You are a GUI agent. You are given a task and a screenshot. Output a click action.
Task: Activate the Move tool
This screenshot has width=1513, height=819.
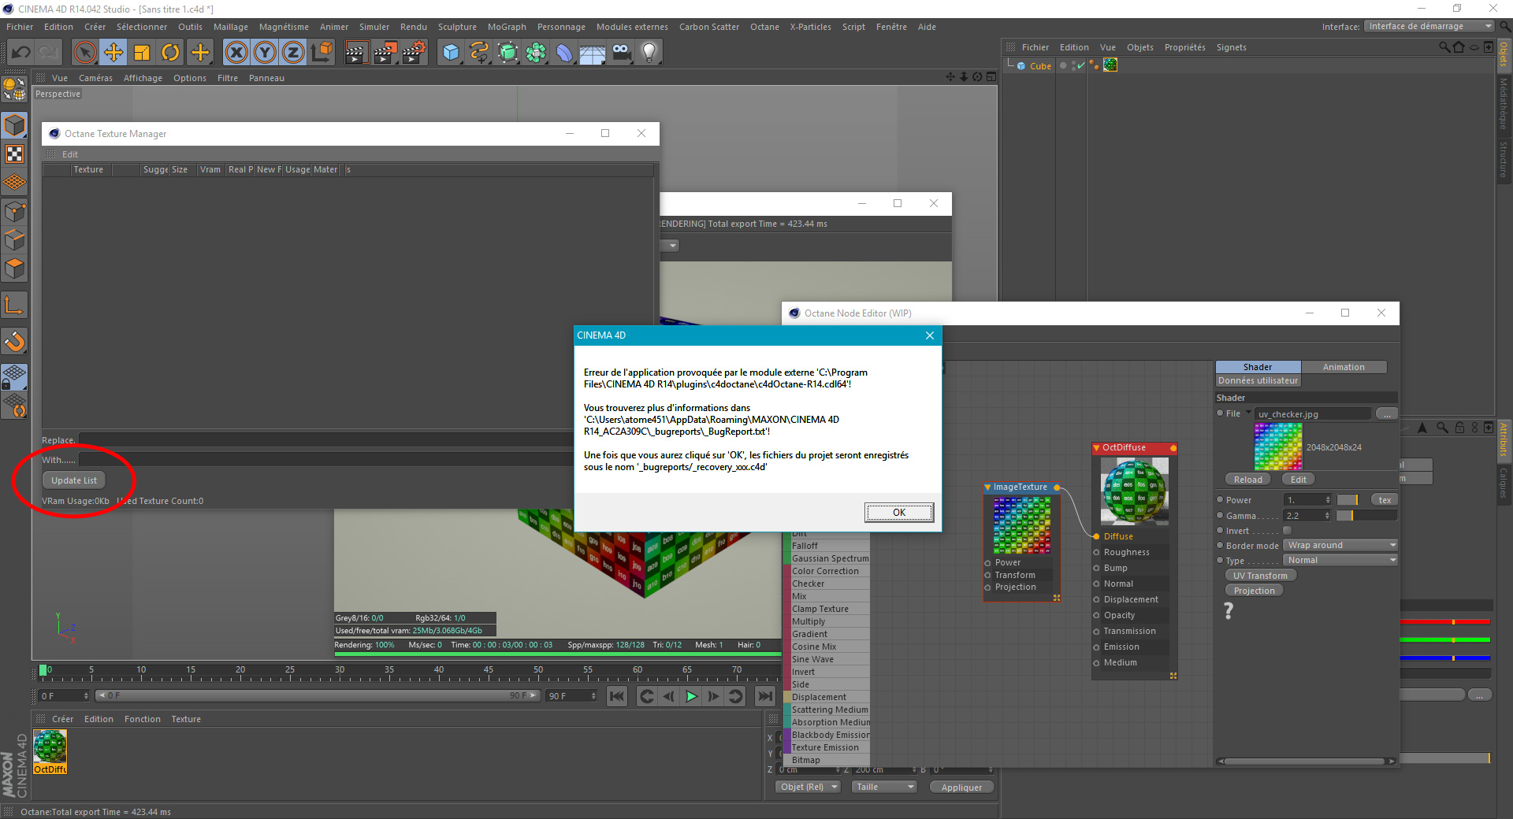pos(113,53)
